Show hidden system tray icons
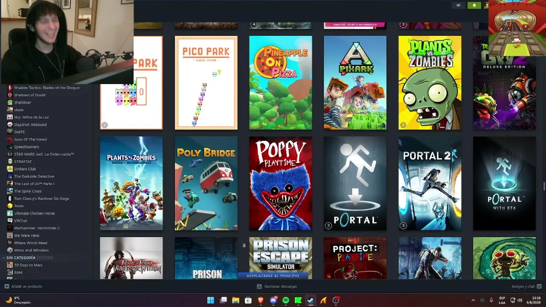 473,300
